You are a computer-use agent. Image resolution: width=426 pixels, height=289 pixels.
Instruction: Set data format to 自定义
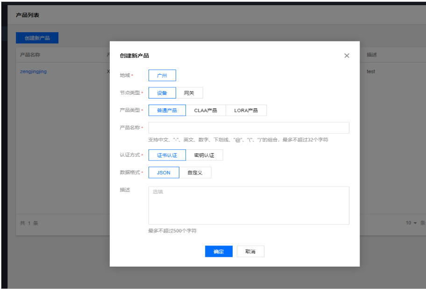[195, 173]
